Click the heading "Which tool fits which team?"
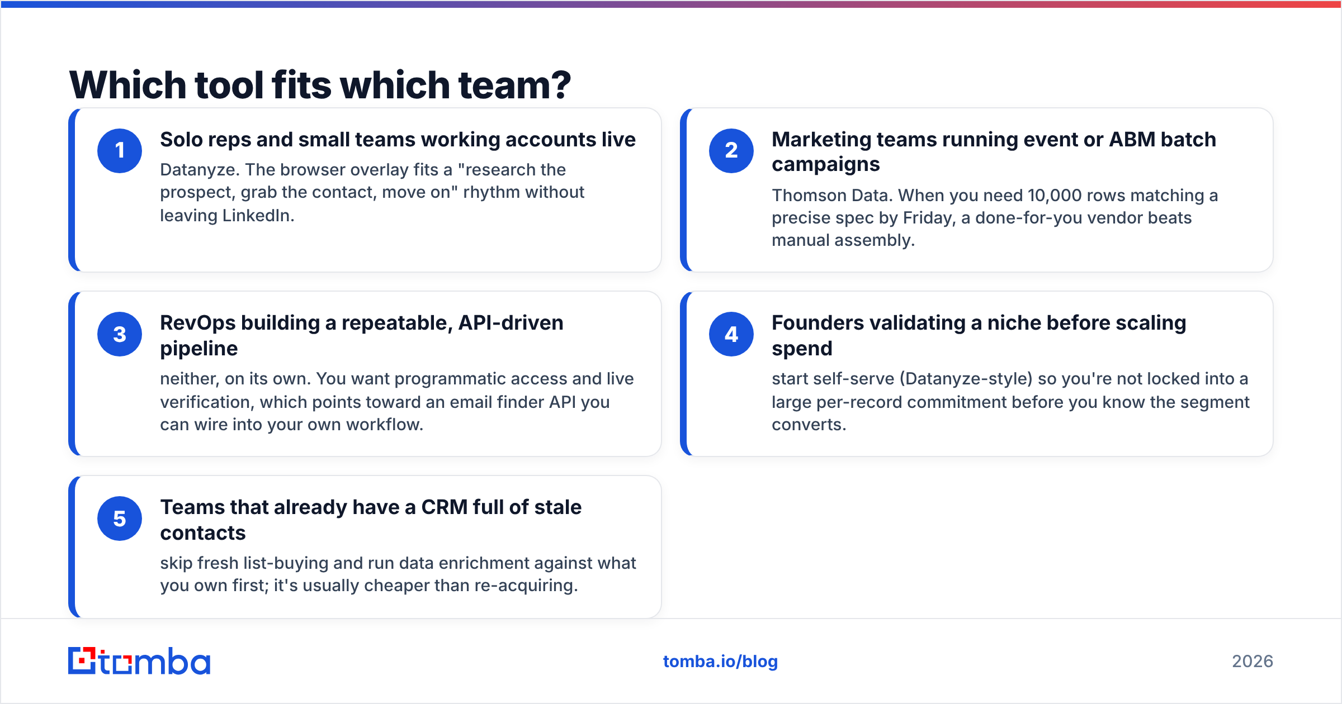This screenshot has width=1342, height=704. (x=320, y=85)
